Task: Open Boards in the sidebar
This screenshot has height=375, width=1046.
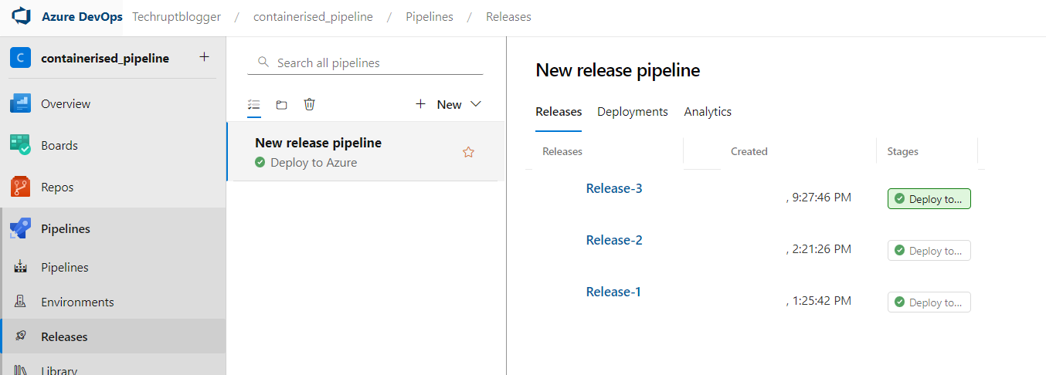Action: click(59, 145)
